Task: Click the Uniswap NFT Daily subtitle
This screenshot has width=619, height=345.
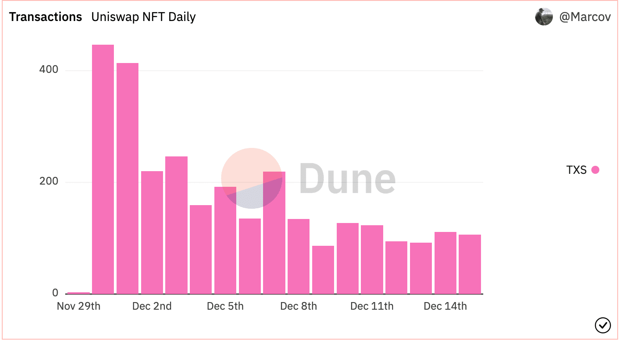Action: [x=143, y=17]
